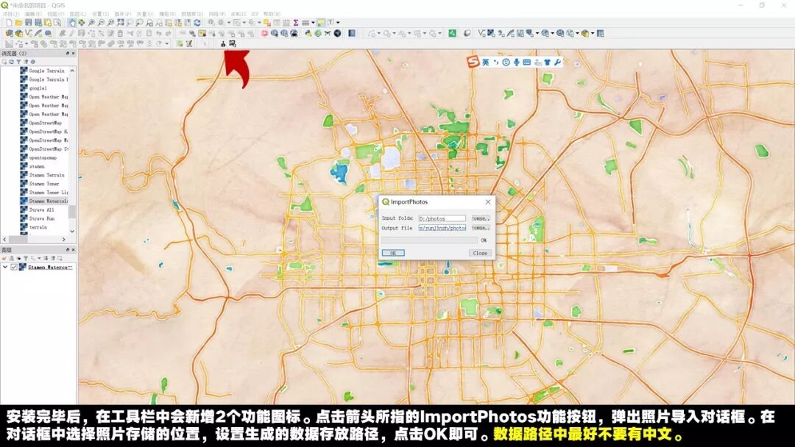This screenshot has width=795, height=447.
Task: Toggle the Map Tips icon
Action: click(321, 22)
